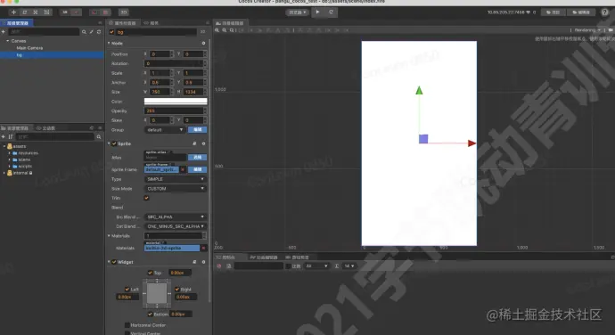Toggle the bg node active checkbox
Viewport: 615px width, 335px height.
coord(111,32)
